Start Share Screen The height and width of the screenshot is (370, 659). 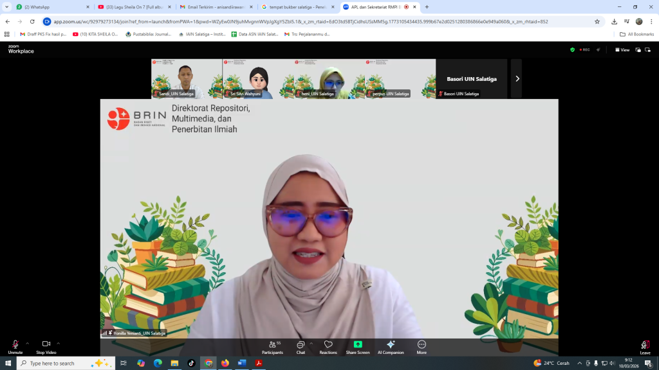tap(358, 348)
